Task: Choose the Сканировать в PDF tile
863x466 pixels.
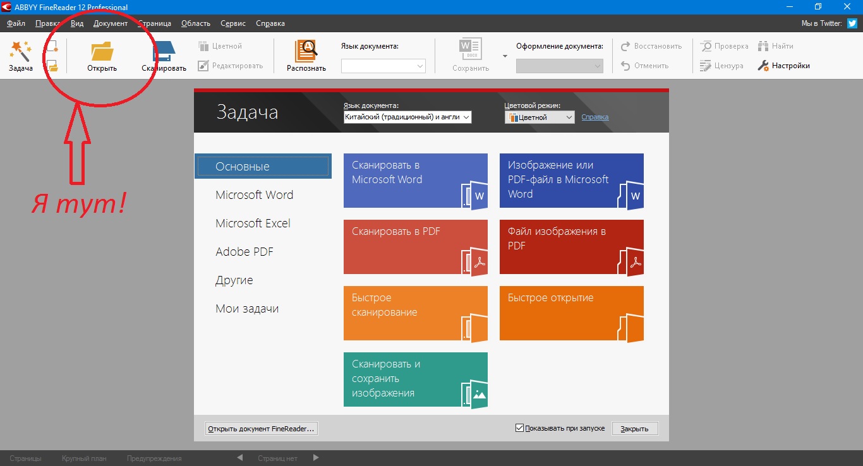Action: [x=415, y=247]
